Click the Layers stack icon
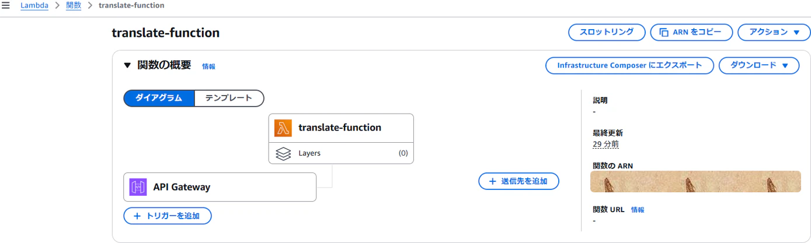The image size is (811, 243). click(283, 153)
